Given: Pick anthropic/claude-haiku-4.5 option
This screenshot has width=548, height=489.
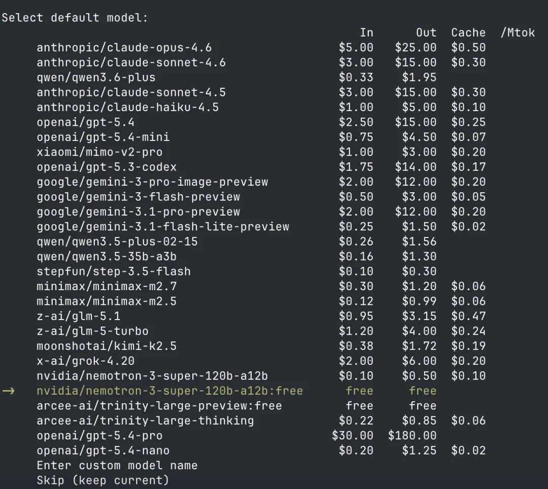Looking at the screenshot, I should click(x=127, y=107).
